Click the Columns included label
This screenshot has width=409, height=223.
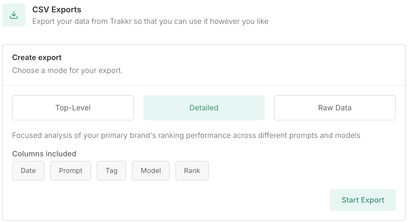tap(44, 154)
